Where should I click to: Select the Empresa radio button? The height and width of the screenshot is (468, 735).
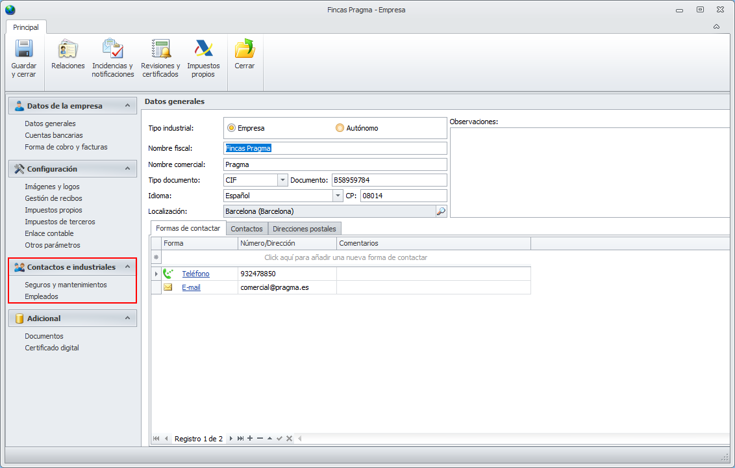pyautogui.click(x=232, y=128)
